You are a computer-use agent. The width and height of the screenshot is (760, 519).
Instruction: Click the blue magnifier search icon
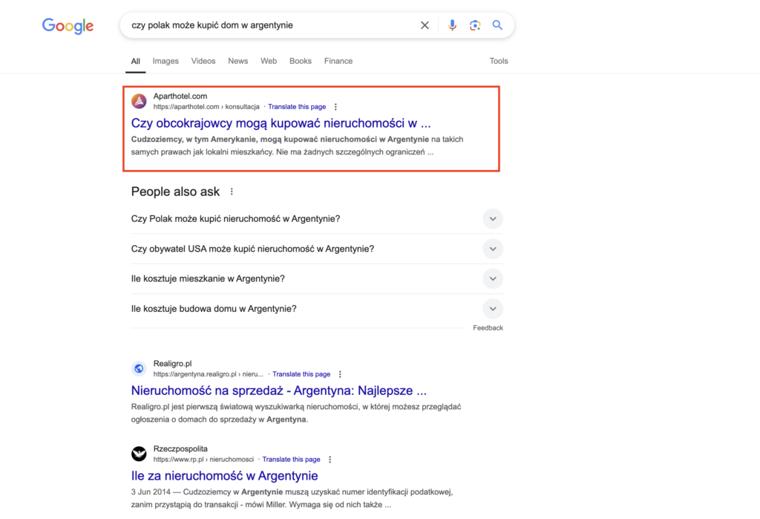(497, 25)
